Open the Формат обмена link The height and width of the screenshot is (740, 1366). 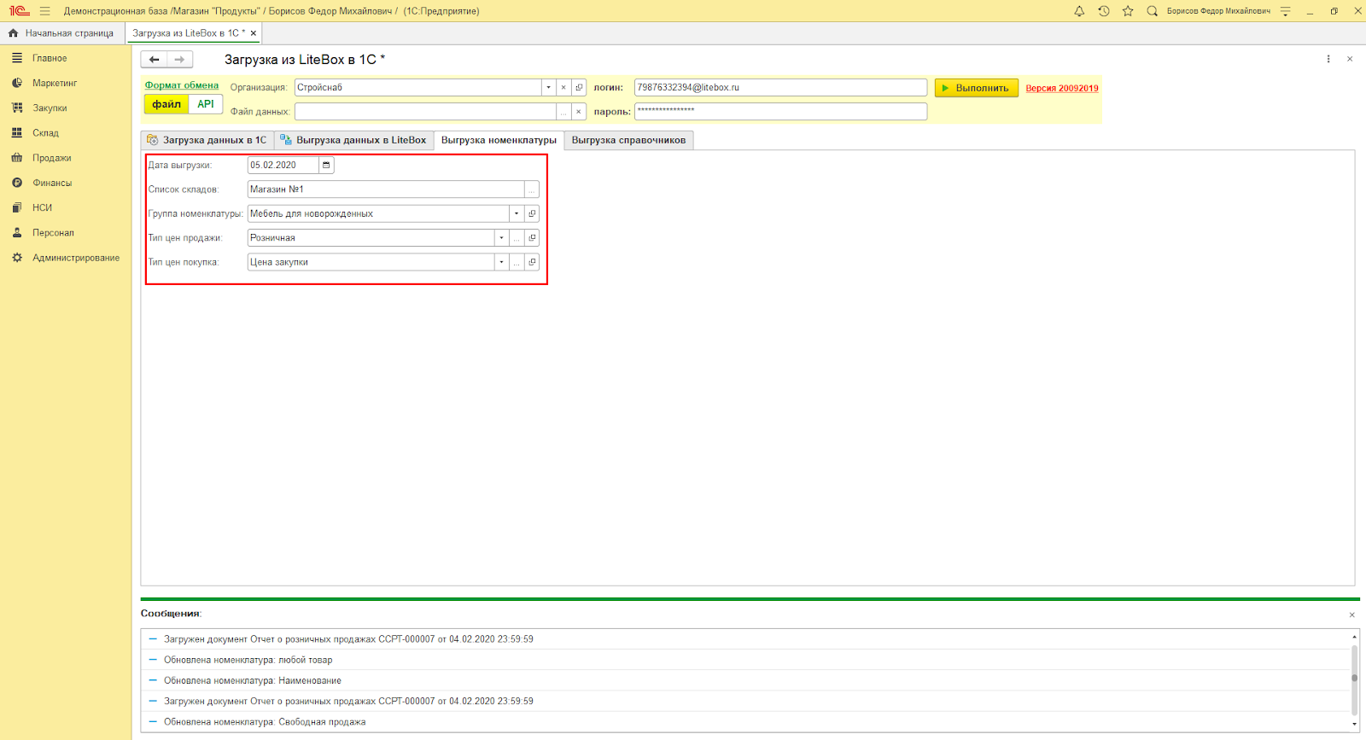pyautogui.click(x=182, y=85)
